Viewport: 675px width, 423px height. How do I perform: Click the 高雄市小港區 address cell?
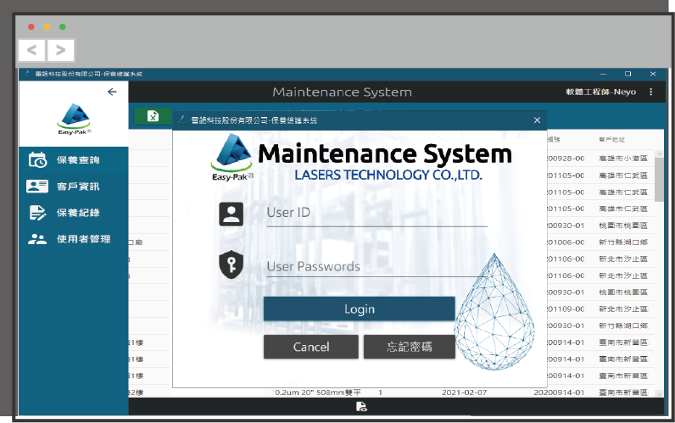click(x=623, y=159)
